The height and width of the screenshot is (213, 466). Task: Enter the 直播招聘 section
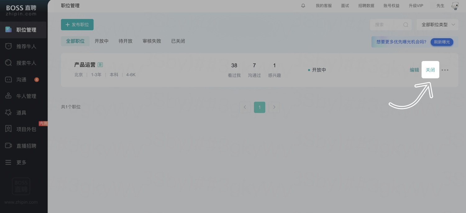click(x=26, y=146)
